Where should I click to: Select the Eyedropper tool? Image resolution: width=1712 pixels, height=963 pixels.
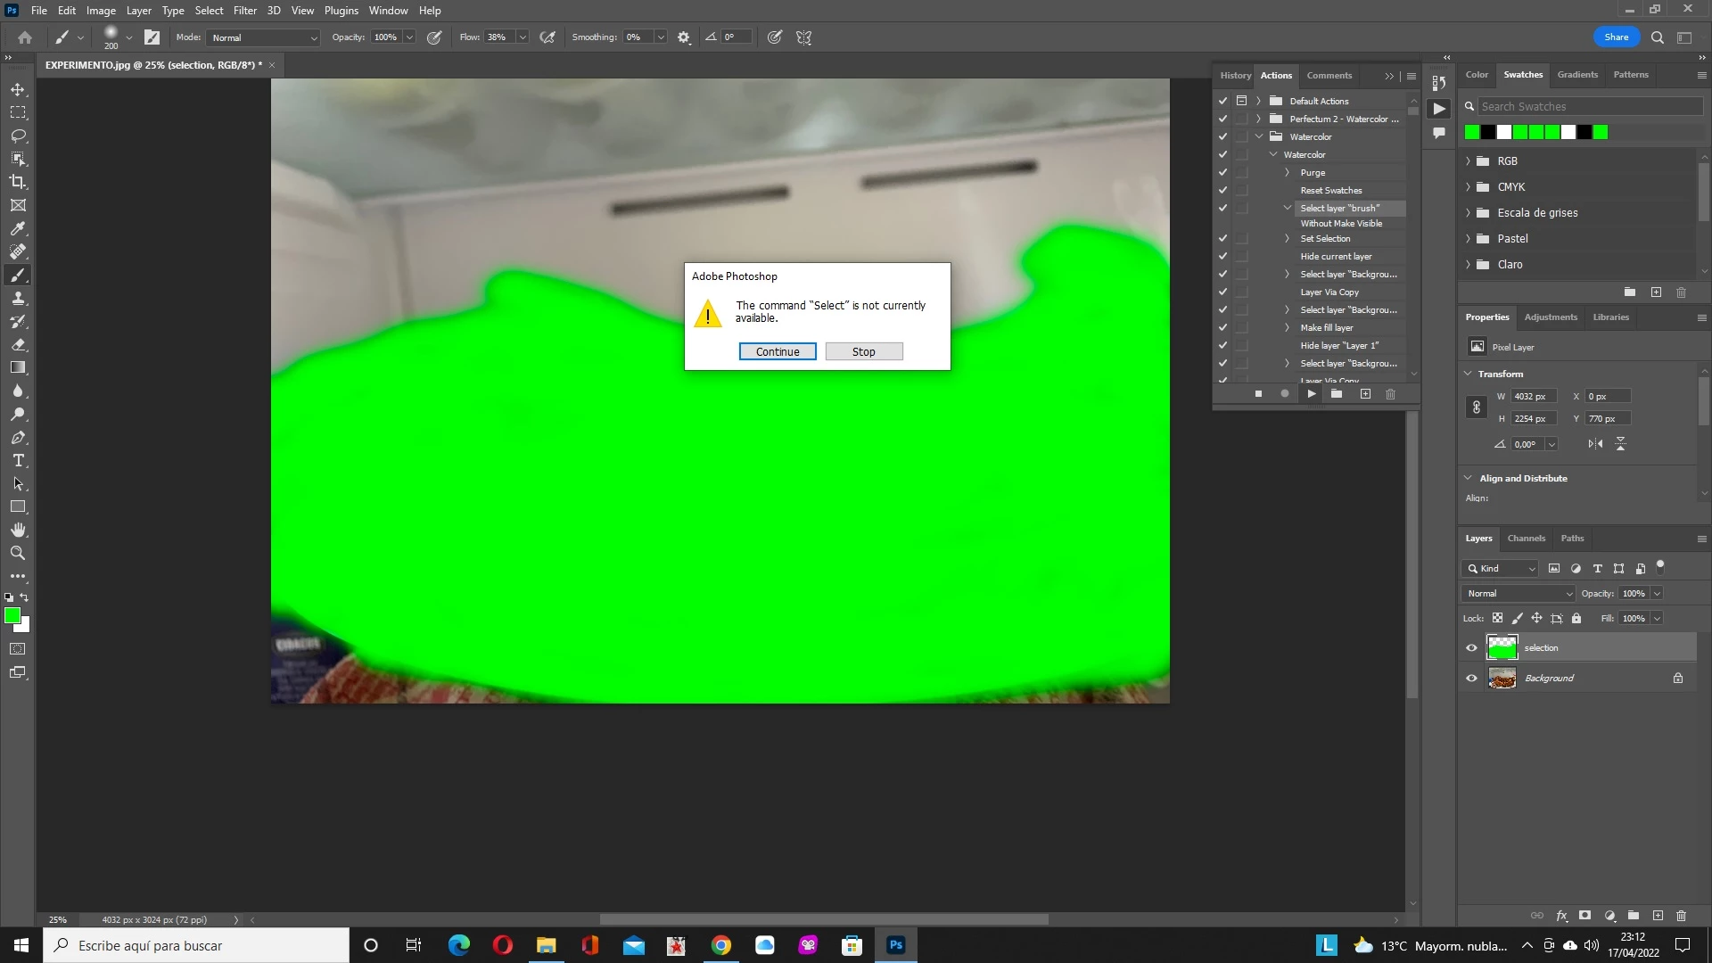tap(18, 228)
